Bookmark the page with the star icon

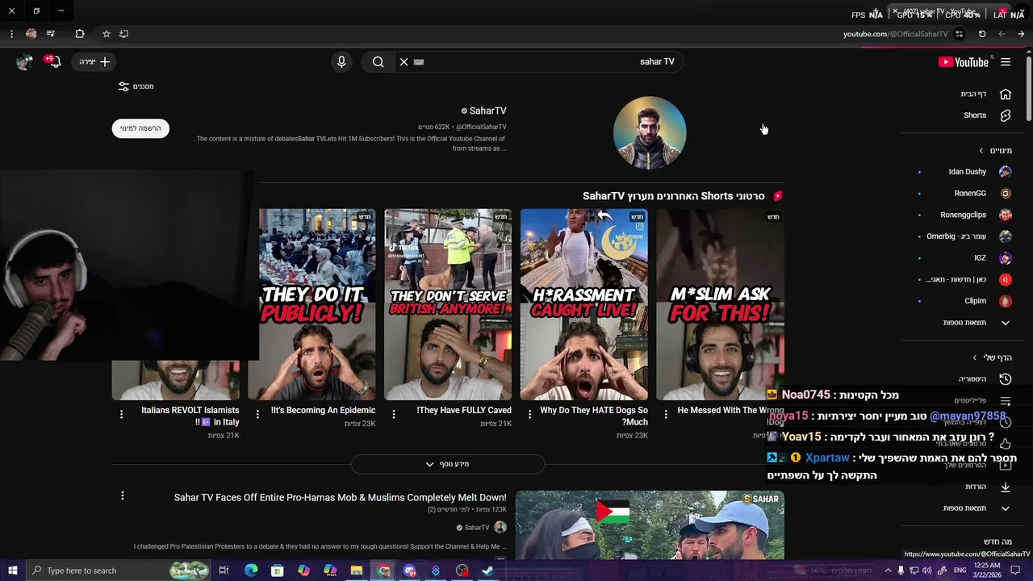point(106,34)
